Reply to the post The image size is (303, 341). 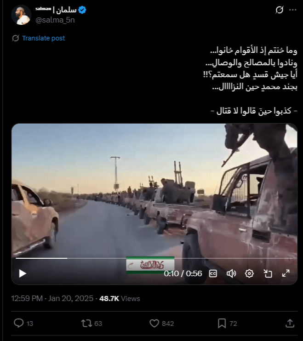tap(19, 323)
